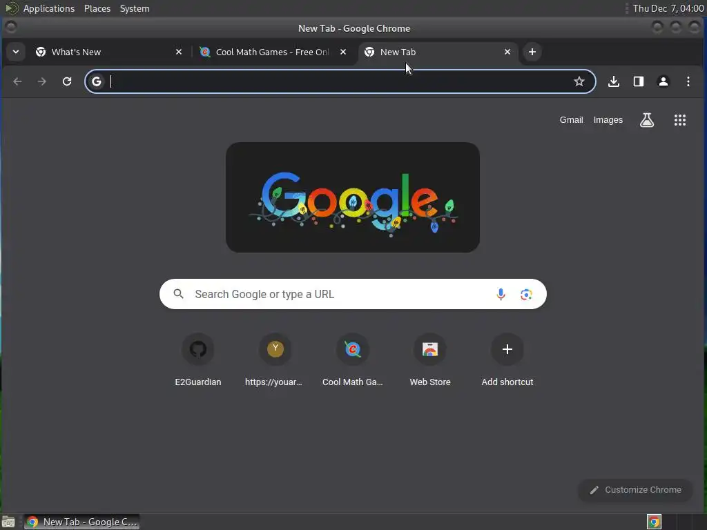Viewport: 707px width, 530px height.
Task: Open the Google apps grid
Action: [x=680, y=120]
